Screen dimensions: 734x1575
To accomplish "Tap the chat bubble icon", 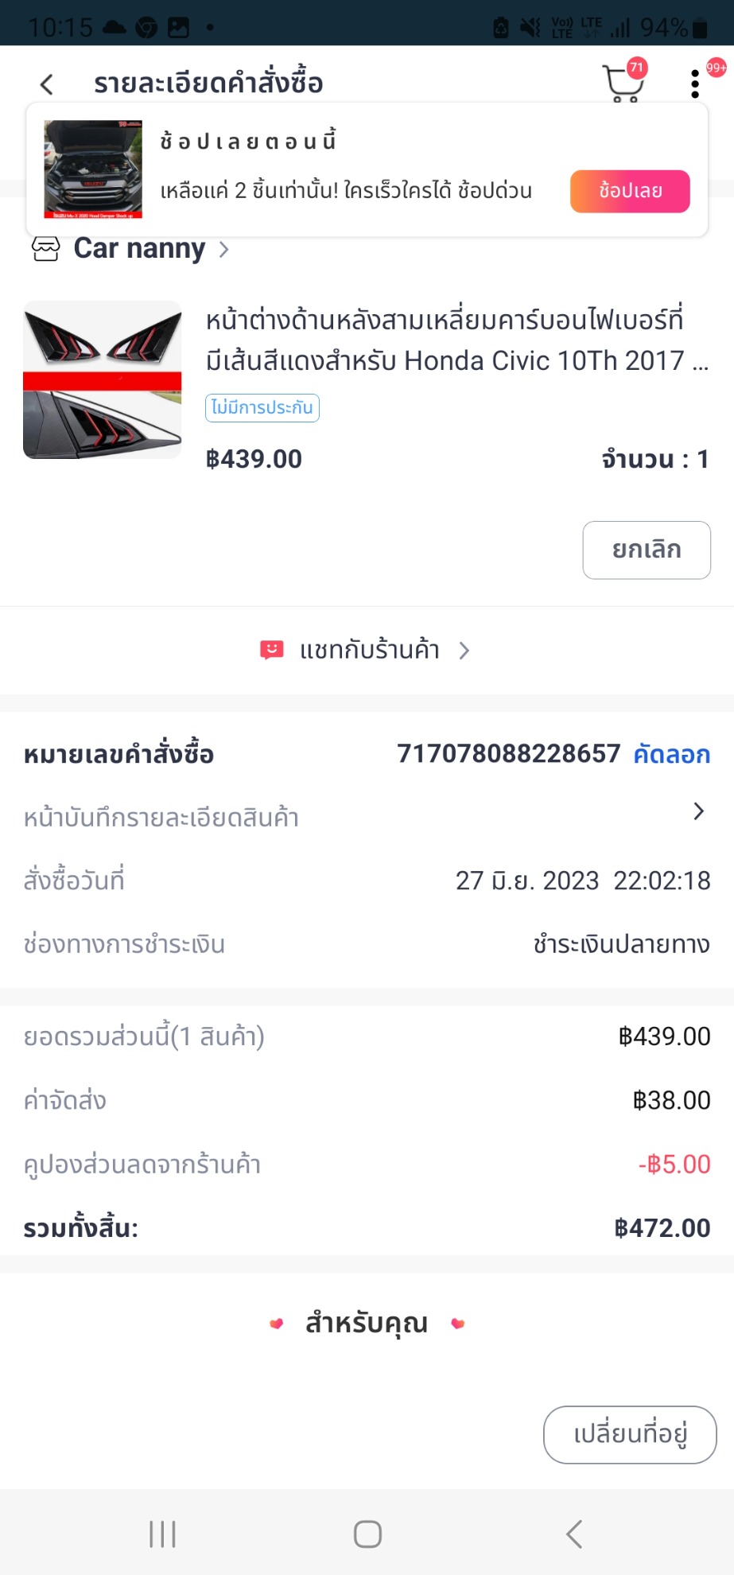I will (x=272, y=650).
